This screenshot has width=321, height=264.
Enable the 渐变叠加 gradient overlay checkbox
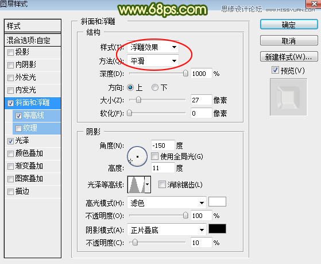10,166
